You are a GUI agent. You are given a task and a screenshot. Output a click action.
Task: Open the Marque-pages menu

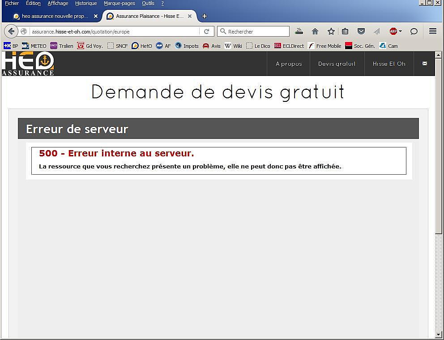[x=119, y=4]
